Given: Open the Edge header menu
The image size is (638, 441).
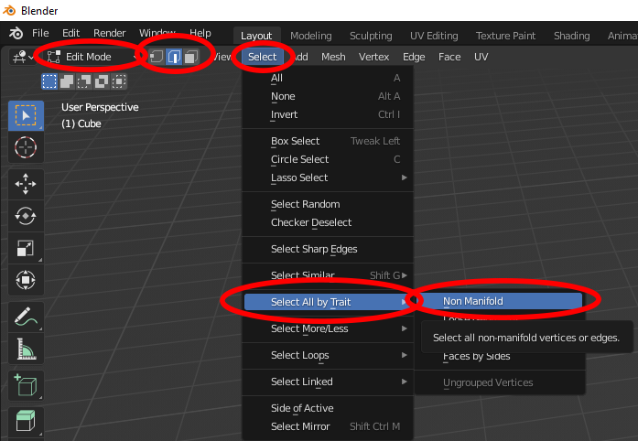Looking at the screenshot, I should click(x=414, y=57).
